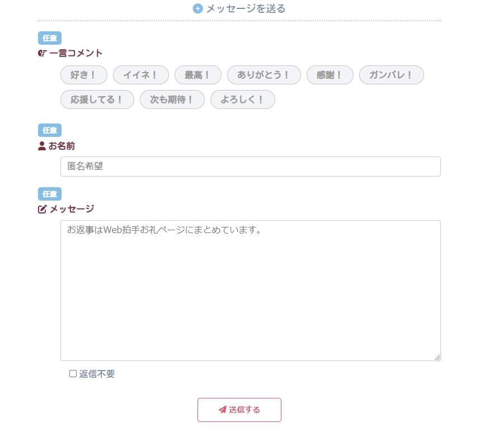Click inside the メッセージ text area
The width and height of the screenshot is (480, 437).
pos(250,291)
